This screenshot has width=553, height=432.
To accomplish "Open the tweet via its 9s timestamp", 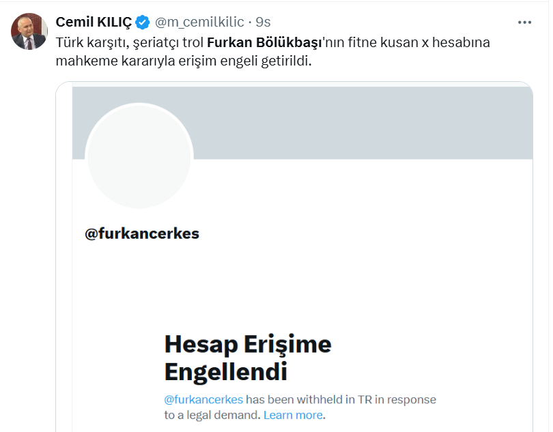I will 263,22.
